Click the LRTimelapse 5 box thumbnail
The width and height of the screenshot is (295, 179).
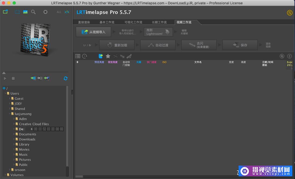pos(35,40)
